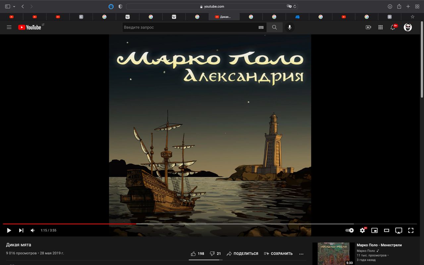Seek using the red video progress bar

click(x=210, y=224)
